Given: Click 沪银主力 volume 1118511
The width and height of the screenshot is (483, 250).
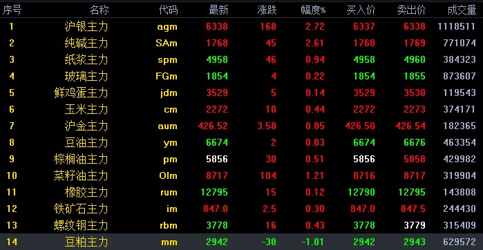Looking at the screenshot, I should click(457, 26).
